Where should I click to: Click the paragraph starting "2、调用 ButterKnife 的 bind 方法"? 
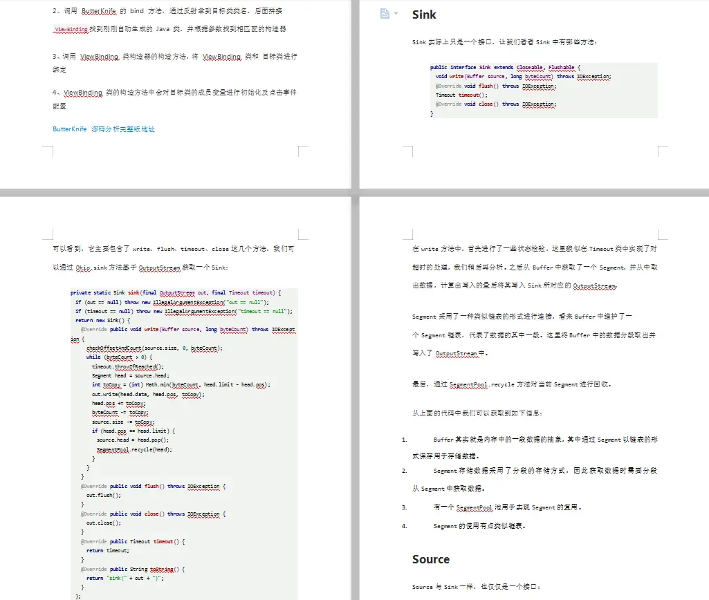(x=169, y=20)
